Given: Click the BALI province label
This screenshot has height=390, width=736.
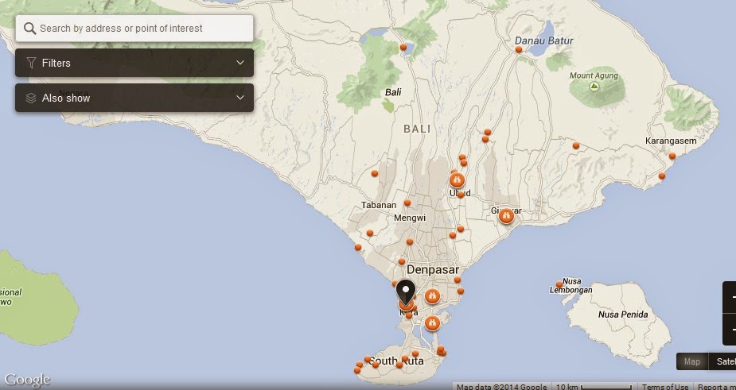Looking at the screenshot, I should pyautogui.click(x=417, y=129).
